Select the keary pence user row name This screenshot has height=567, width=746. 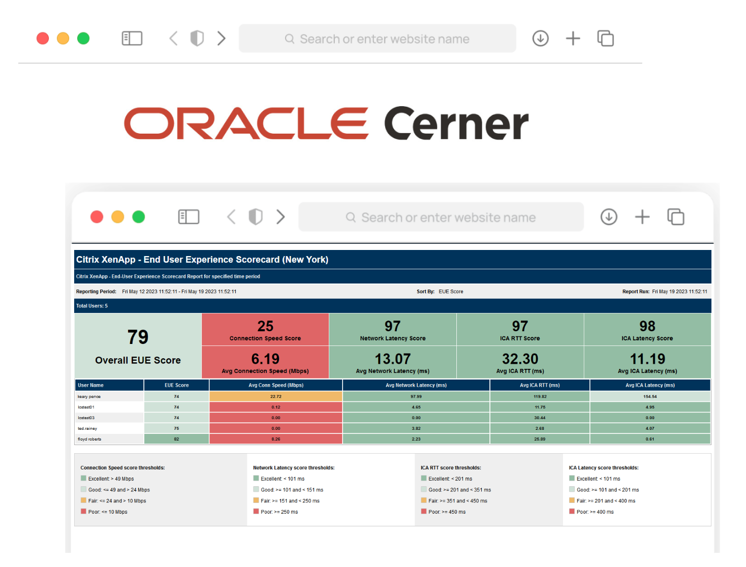click(x=89, y=396)
